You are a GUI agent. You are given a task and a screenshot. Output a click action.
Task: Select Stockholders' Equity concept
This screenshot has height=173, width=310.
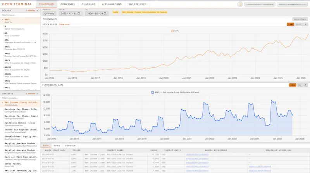click(x=20, y=138)
